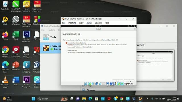This screenshot has width=182, height=102.
Task: Click the Install Now button
Action: point(129,81)
